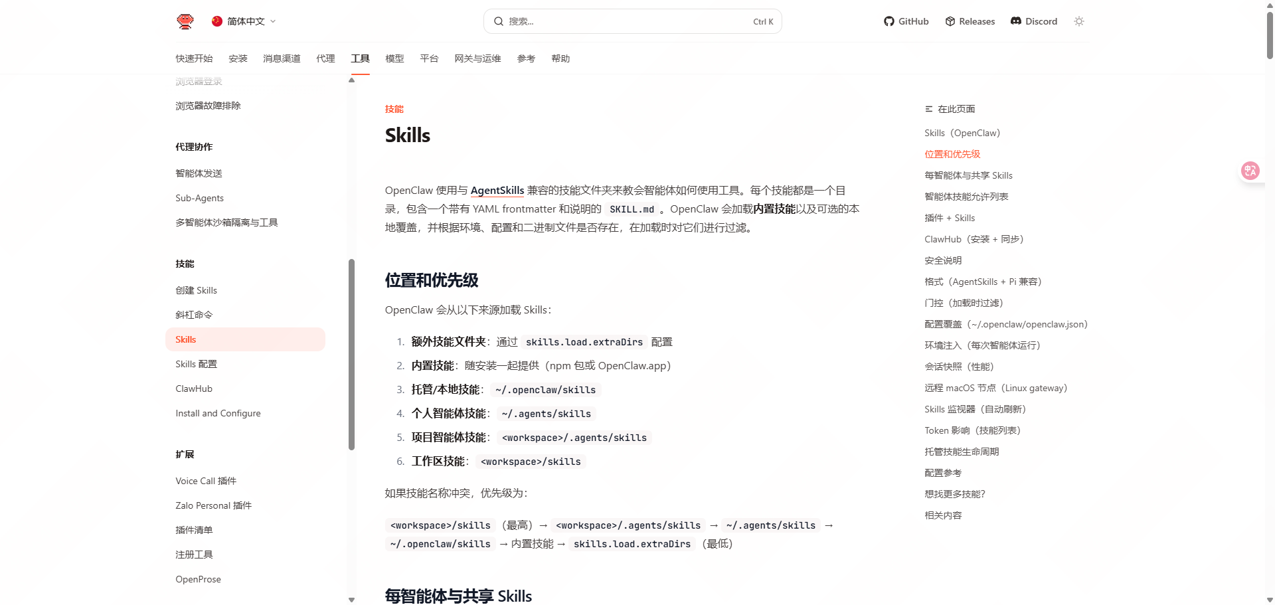Open the 简体中文 language dropdown
The image size is (1275, 605).
[x=243, y=21]
